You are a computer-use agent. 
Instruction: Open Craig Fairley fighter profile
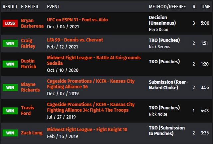click(28, 43)
